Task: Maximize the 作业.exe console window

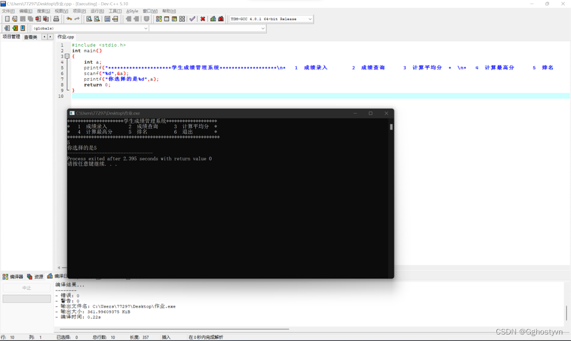Action: 370,114
